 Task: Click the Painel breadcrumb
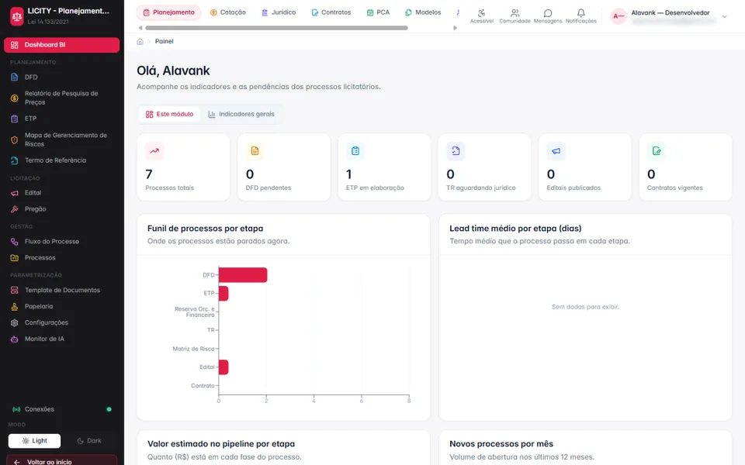(164, 41)
